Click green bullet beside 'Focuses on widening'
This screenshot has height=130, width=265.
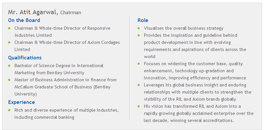[x=139, y=64]
